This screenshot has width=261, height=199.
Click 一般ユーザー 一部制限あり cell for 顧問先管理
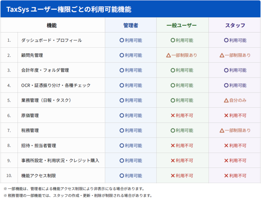[182, 55]
